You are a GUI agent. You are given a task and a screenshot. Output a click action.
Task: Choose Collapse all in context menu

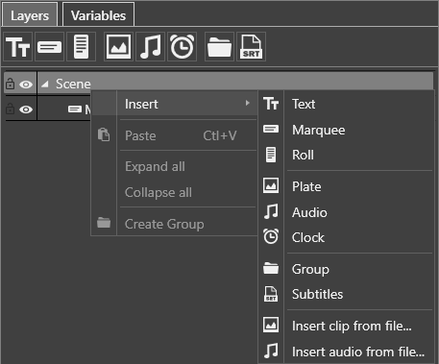174,192
